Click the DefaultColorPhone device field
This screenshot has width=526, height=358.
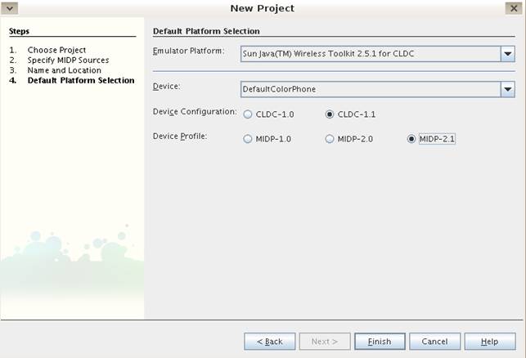coord(368,89)
